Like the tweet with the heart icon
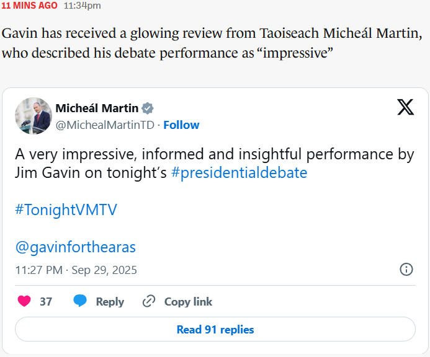 pos(24,302)
